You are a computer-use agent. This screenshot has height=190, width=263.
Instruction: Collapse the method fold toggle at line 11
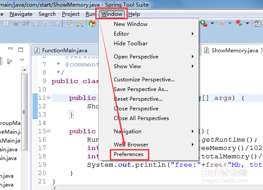(x=48, y=97)
